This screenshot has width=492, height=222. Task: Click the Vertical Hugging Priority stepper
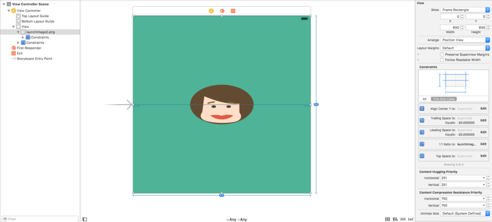click(x=488, y=185)
